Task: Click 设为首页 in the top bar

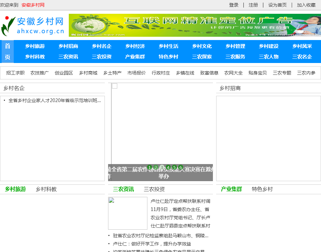Action: point(277,5)
